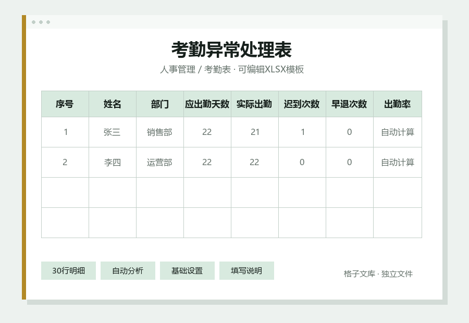Select the 姓名 column header
The width and height of the screenshot is (469, 323).
(113, 104)
